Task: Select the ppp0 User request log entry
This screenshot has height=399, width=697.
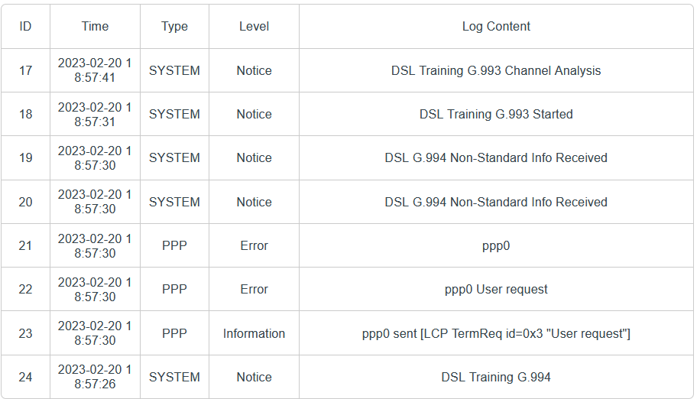Action: pos(496,290)
